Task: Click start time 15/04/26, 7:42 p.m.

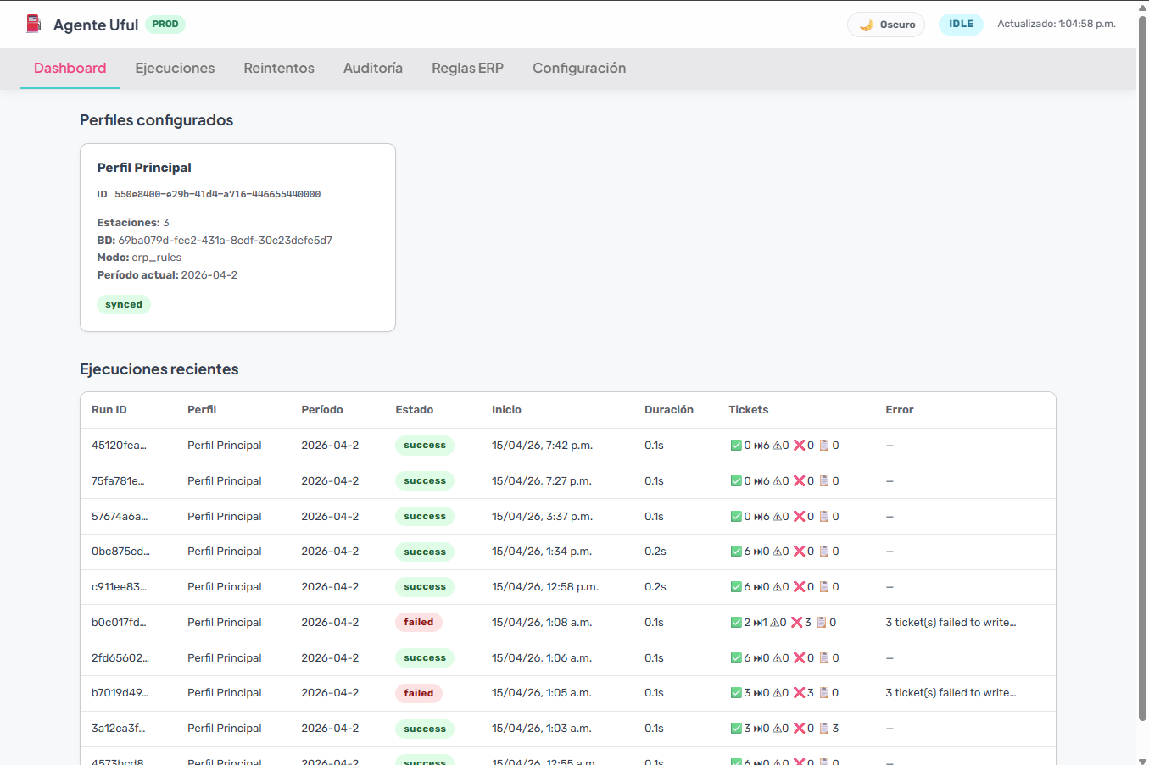Action: click(542, 446)
